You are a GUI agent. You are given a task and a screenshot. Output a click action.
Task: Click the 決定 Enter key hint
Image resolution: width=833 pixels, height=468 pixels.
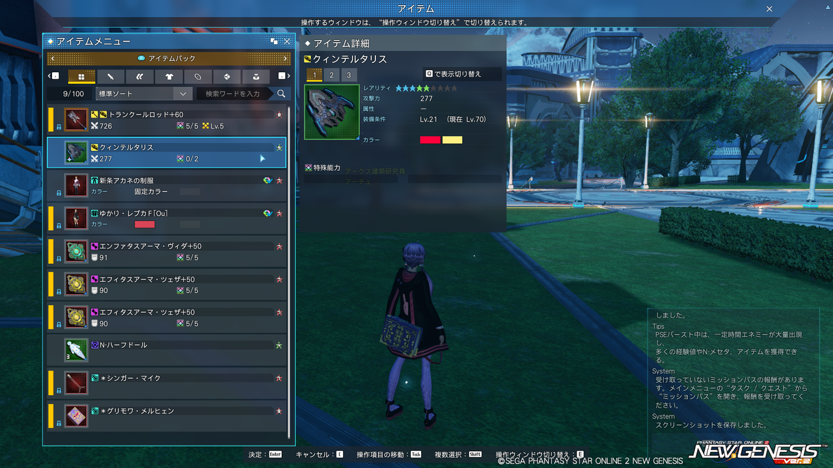[x=265, y=454]
